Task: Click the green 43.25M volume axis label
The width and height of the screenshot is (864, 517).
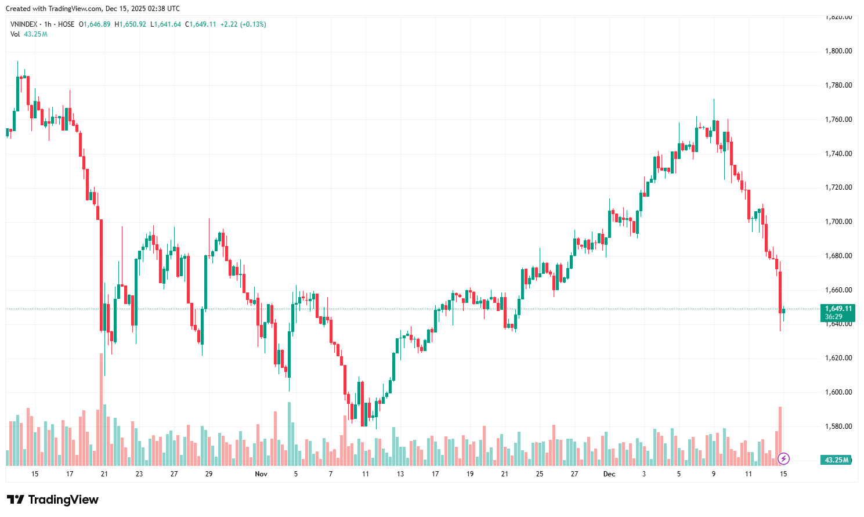Action: pyautogui.click(x=837, y=460)
